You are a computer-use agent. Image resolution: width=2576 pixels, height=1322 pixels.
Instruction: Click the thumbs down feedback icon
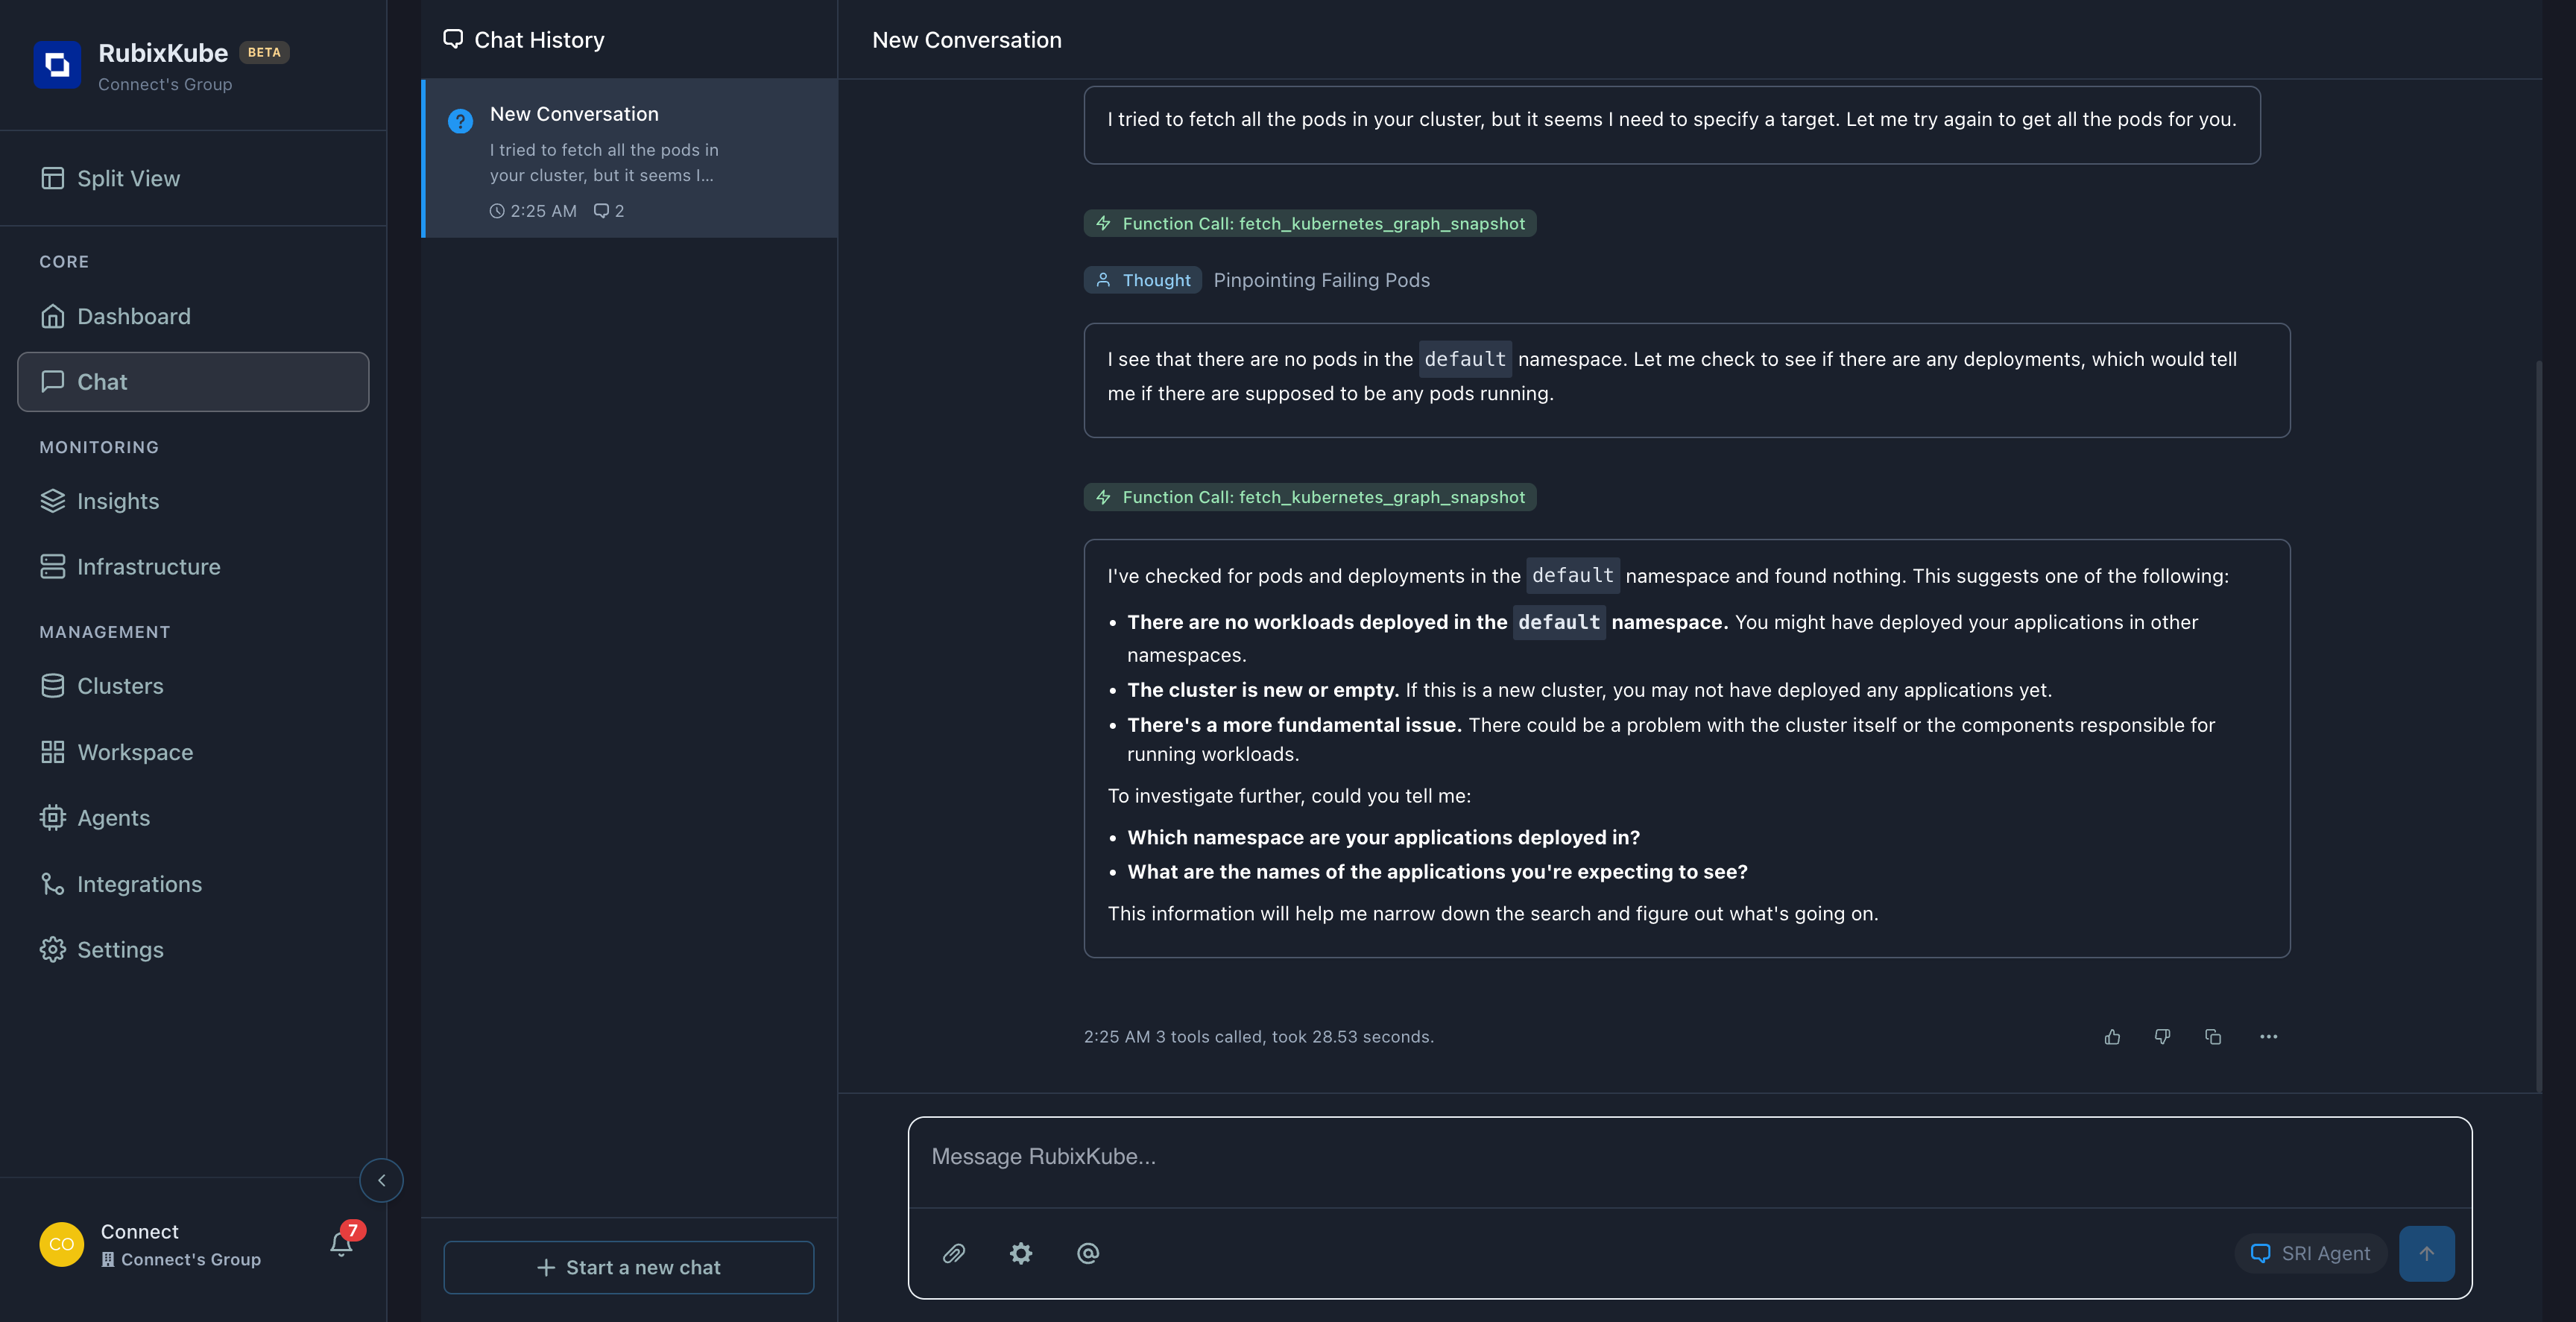[2162, 1037]
